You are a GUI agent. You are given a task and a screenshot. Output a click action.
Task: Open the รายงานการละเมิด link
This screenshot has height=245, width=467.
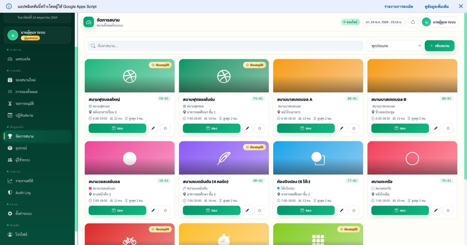[x=399, y=6]
